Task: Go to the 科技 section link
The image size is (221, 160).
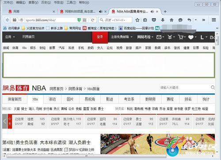Action: 71,48
